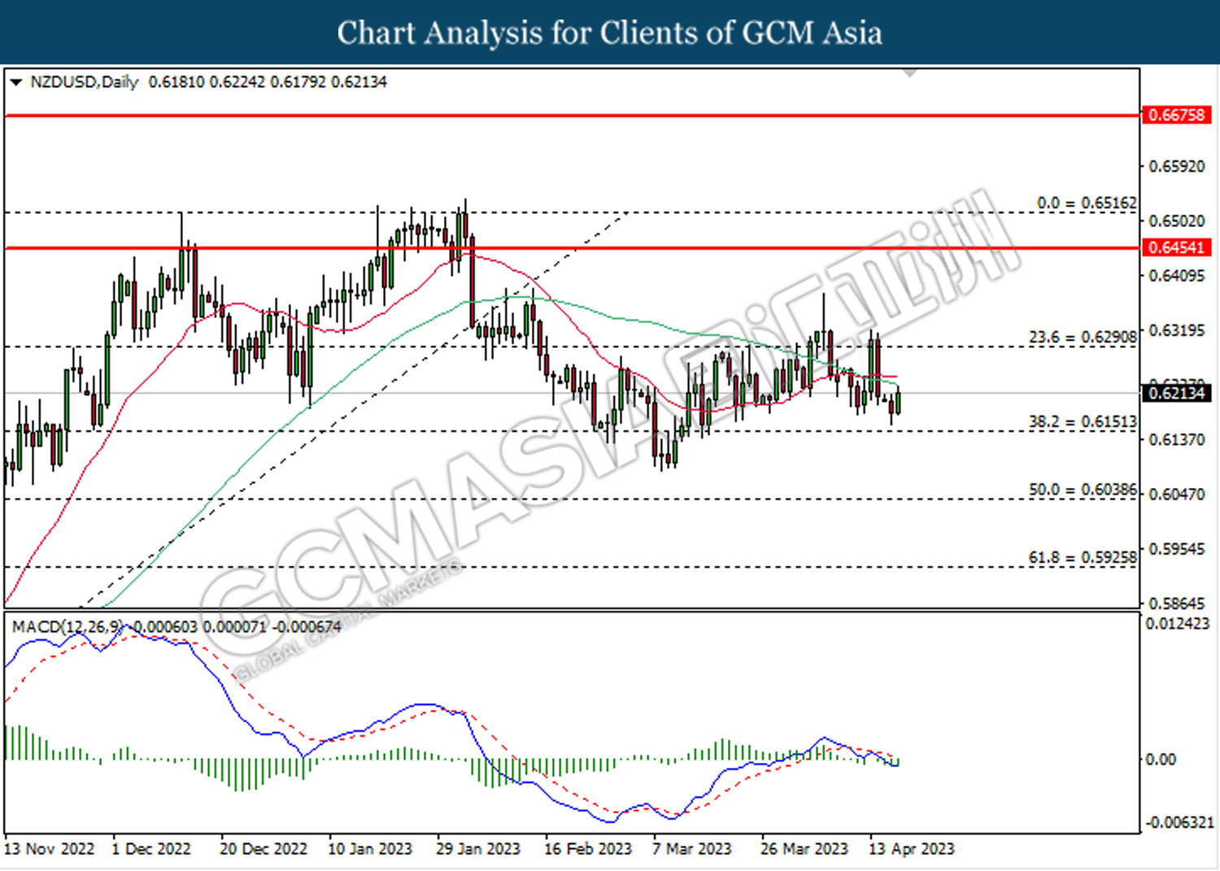Click the Chart Analysis for Clients of GCM Asia title
Screen dimensions: 1220x871
pyautogui.click(x=610, y=33)
